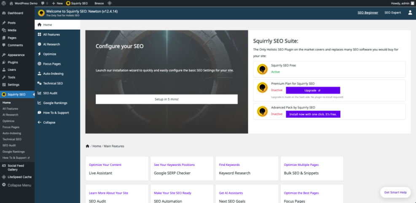Viewport: 416px width, 203px height.
Task: Open Google Rankings in WordPress submenu
Action: 13,152
